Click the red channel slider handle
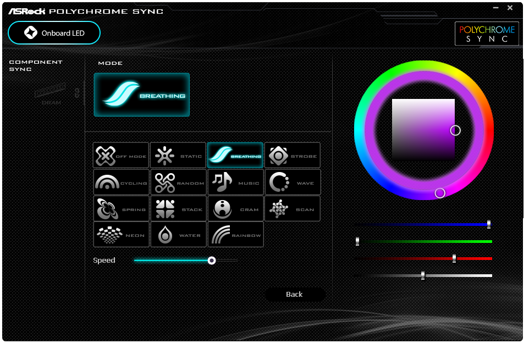 click(454, 258)
